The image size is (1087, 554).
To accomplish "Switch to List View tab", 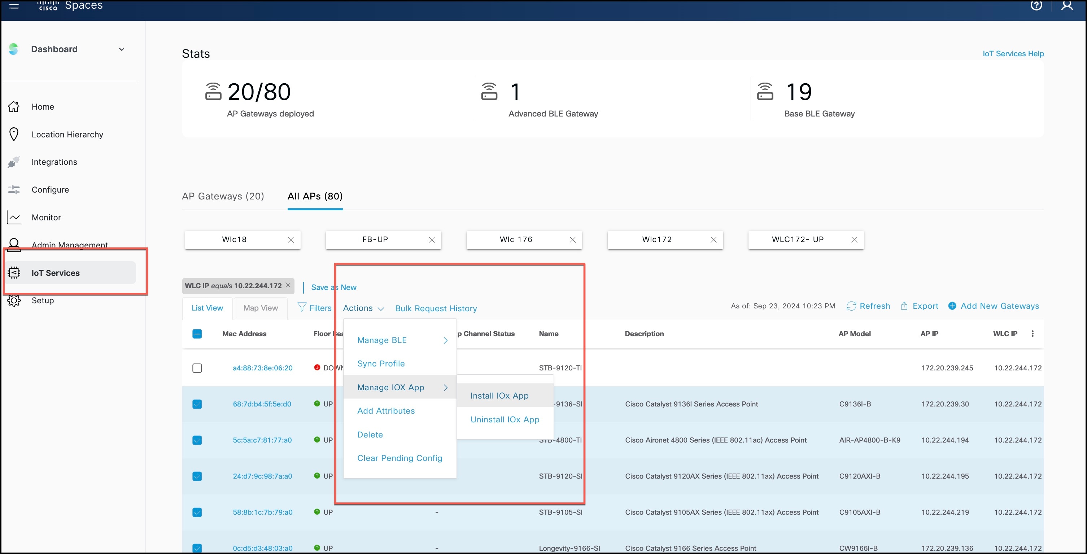I will (207, 308).
